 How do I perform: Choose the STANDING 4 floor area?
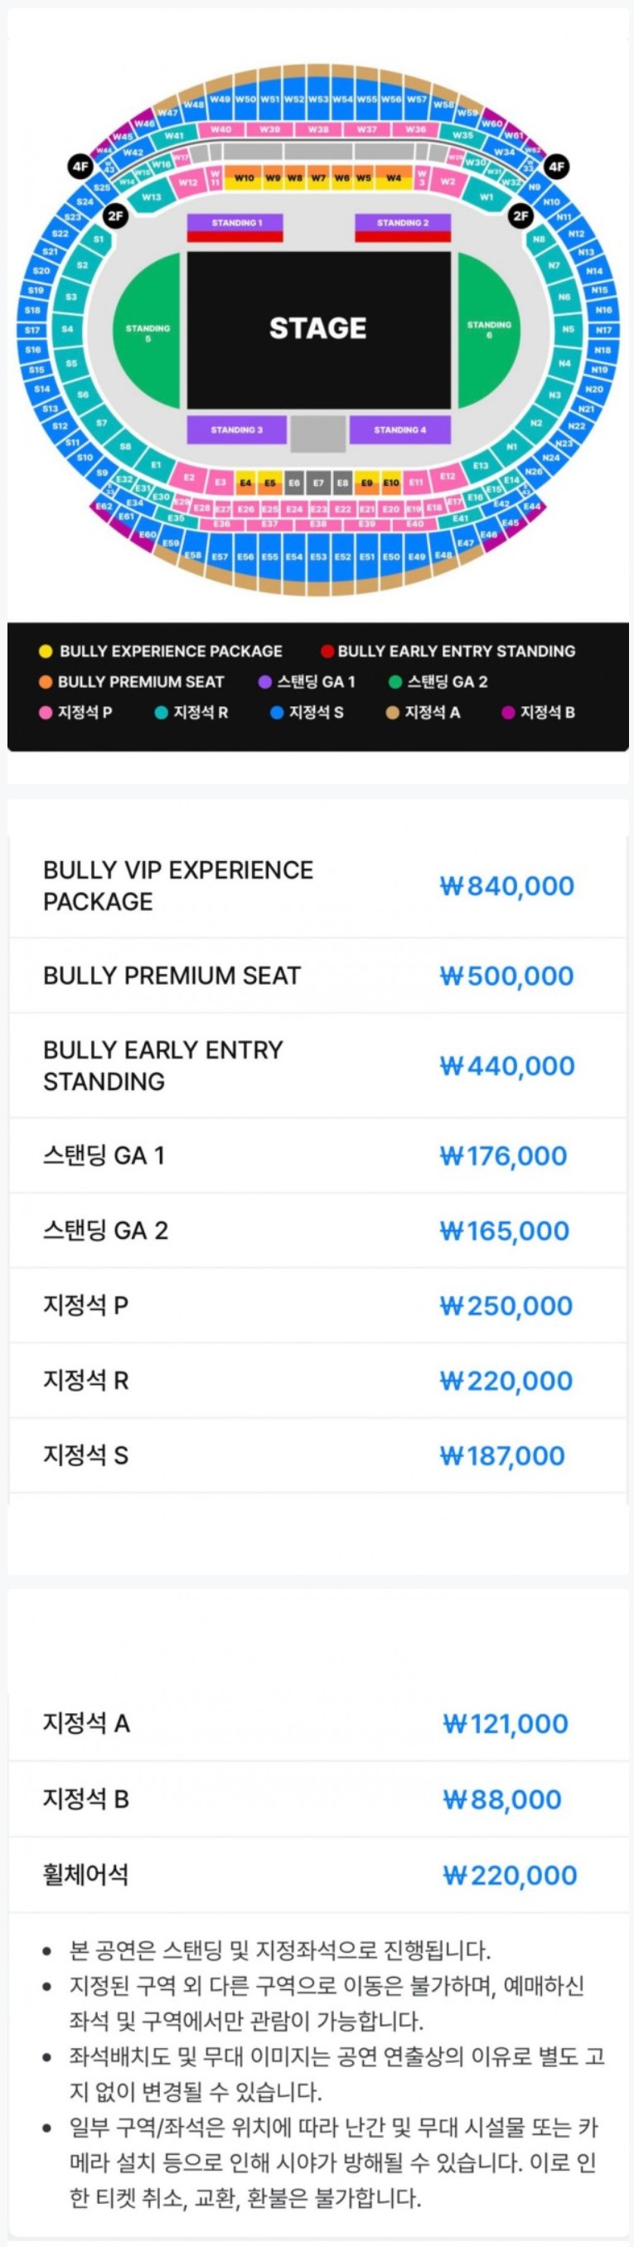pos(400,430)
